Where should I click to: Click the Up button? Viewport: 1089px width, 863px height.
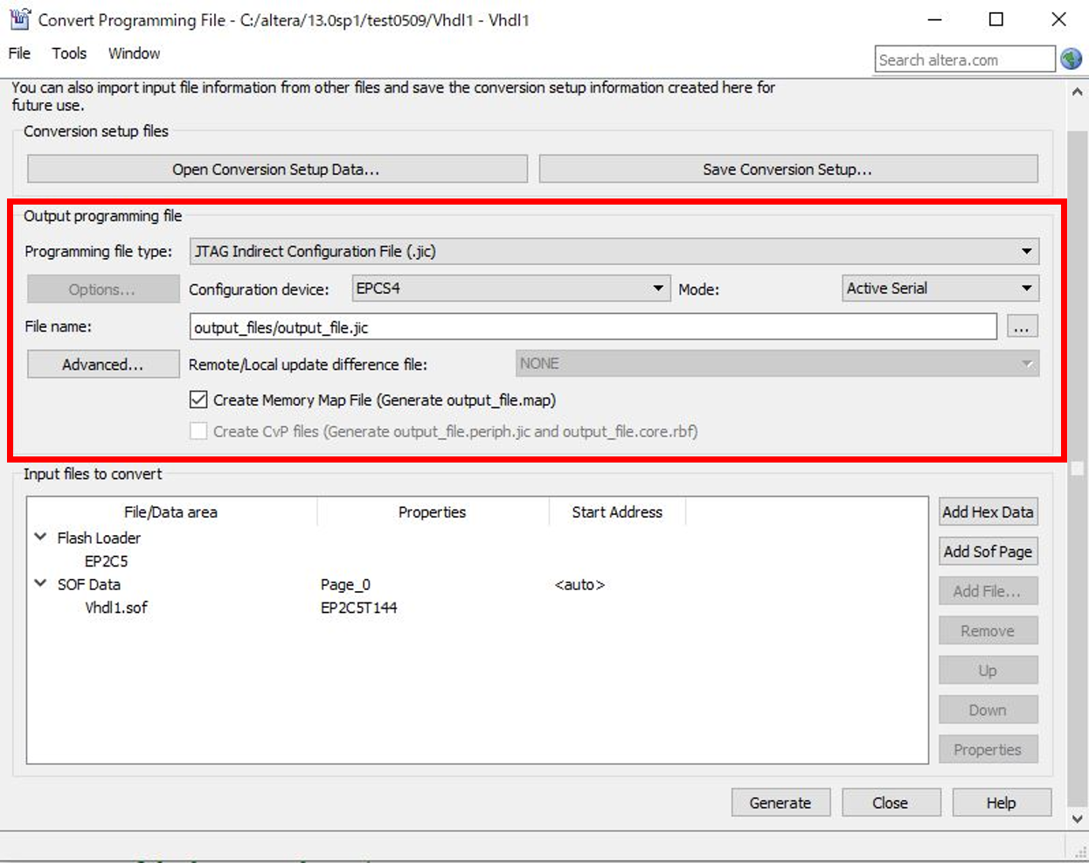988,671
